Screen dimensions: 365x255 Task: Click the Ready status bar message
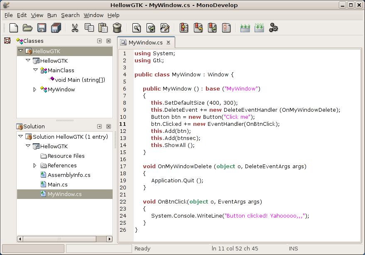[142, 248]
